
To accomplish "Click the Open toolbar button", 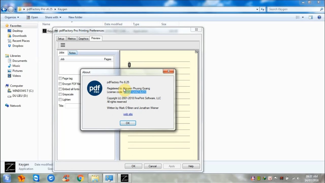I will click(x=32, y=17).
